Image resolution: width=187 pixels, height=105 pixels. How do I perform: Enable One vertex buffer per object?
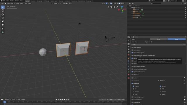point(132,69)
